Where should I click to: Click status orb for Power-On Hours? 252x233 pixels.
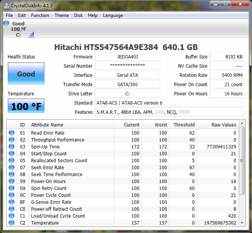coord(12,181)
